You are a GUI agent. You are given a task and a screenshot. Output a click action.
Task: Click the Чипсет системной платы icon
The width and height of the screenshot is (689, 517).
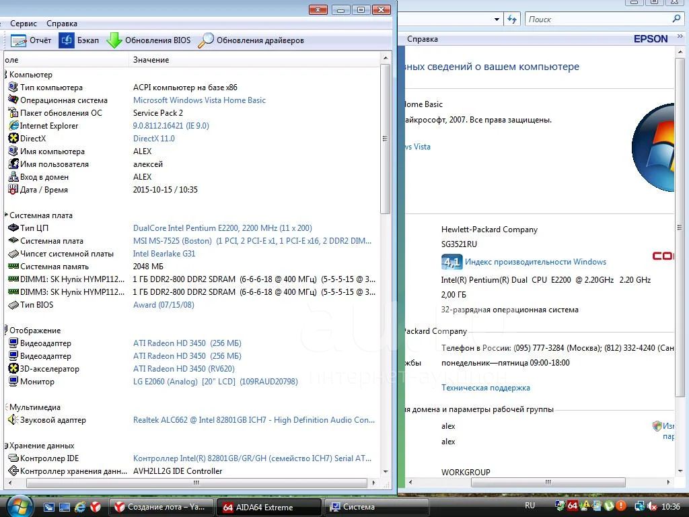click(x=13, y=253)
